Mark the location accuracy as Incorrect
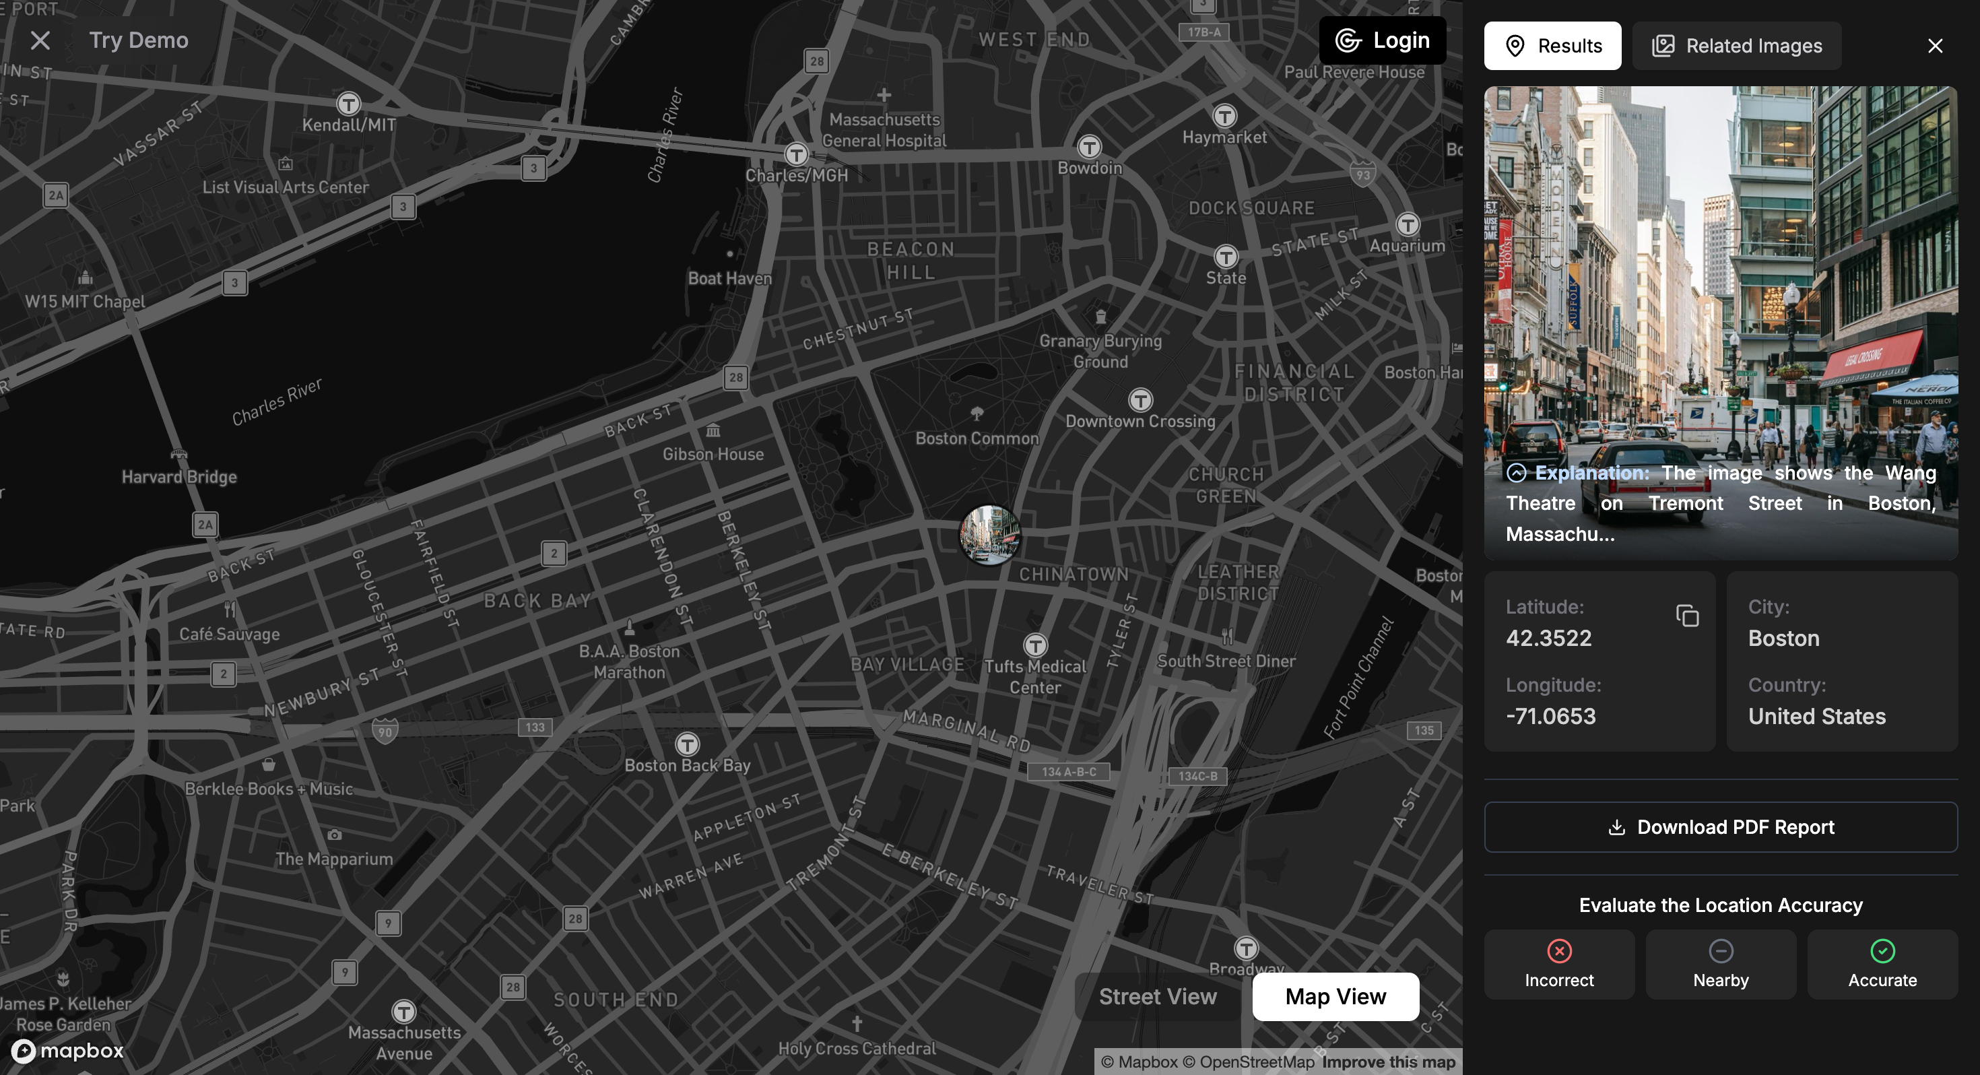Viewport: 1980px width, 1075px height. pos(1559,965)
